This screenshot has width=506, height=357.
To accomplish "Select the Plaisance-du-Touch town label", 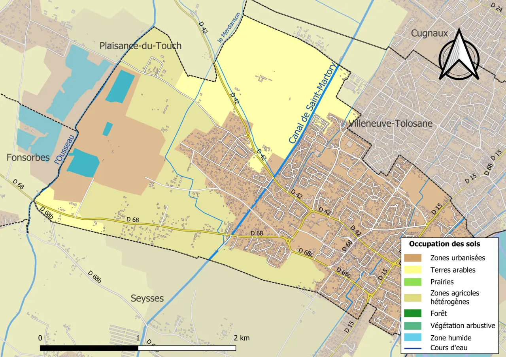I will [x=140, y=46].
